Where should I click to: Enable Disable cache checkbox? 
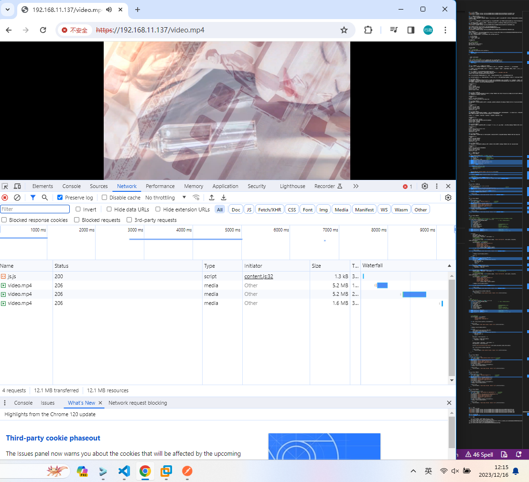(104, 198)
